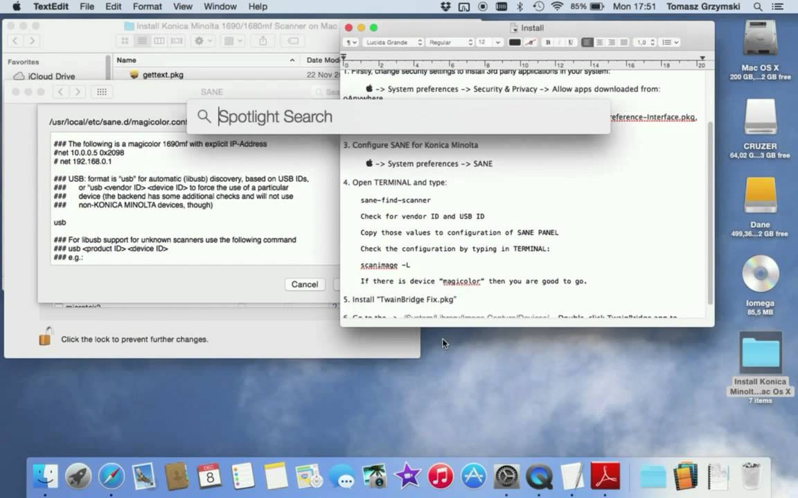Viewport: 798px width, 498px height.
Task: Open Finder Action gear menu
Action: pyautogui.click(x=203, y=41)
